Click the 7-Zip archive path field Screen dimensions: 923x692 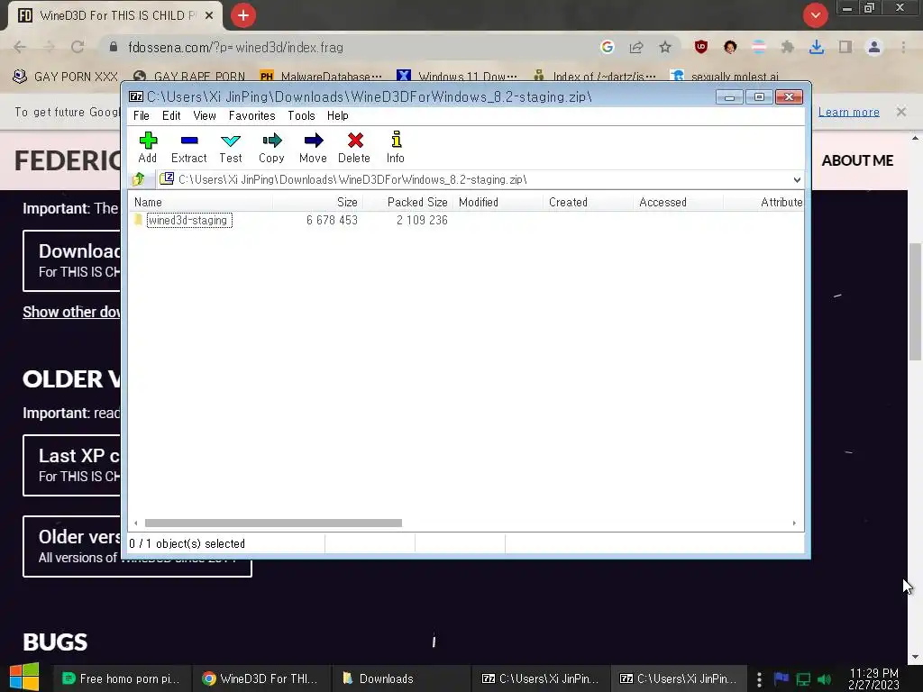pos(474,179)
